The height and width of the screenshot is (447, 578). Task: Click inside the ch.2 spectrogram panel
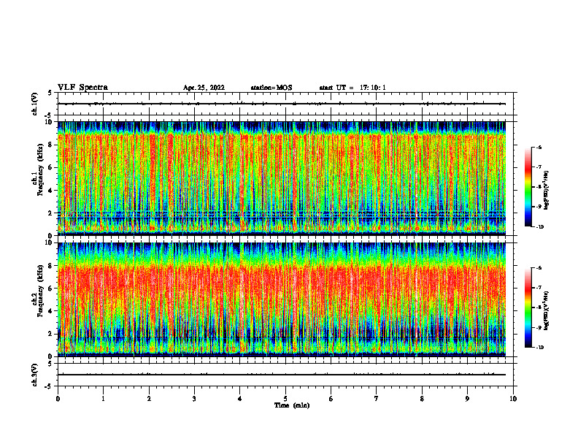point(282,299)
